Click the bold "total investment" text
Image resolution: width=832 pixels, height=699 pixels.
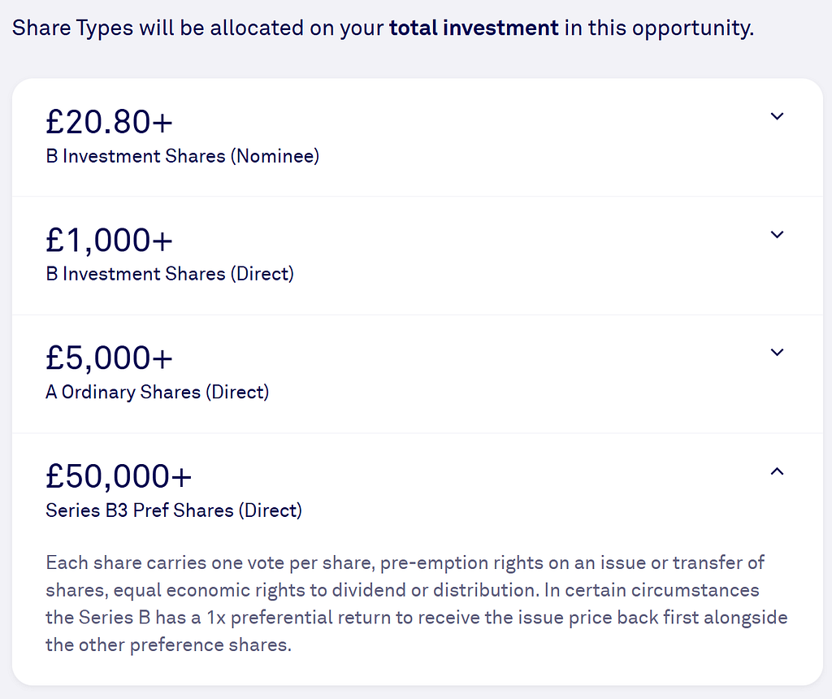pos(474,28)
